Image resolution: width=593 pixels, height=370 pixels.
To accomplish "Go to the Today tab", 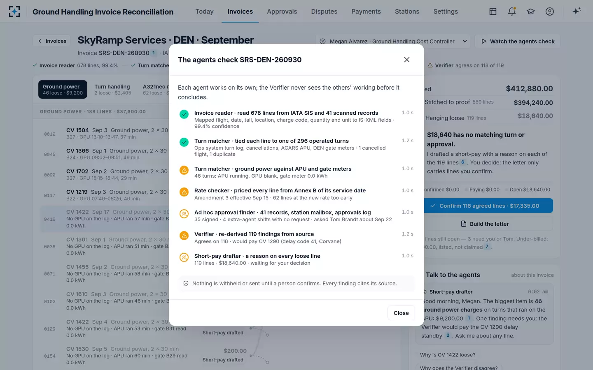I will coord(204,12).
